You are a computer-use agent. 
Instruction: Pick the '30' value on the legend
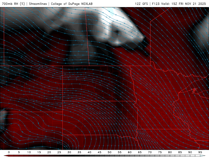click(69, 152)
